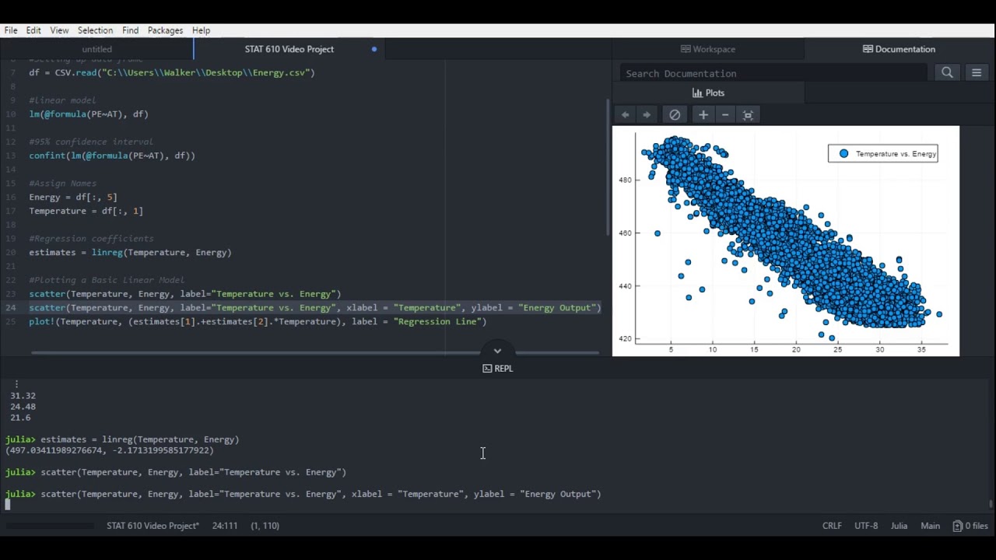Click code line 7 with CSV.read

click(x=172, y=72)
